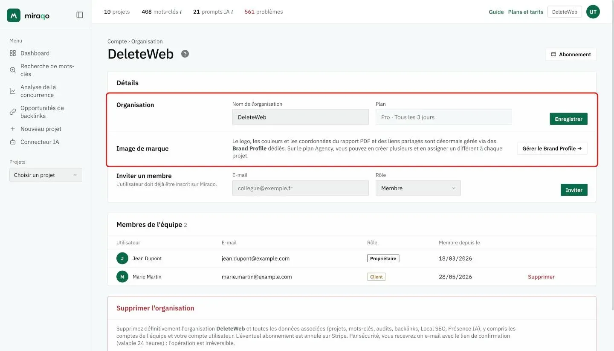Click Marie Martin's M avatar
Image resolution: width=614 pixels, height=351 pixels.
(122, 277)
